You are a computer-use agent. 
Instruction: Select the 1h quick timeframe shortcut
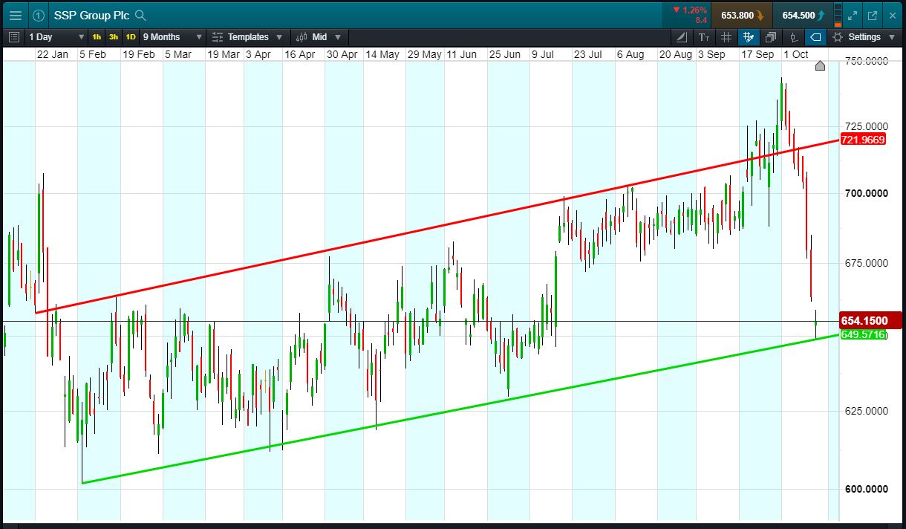97,37
